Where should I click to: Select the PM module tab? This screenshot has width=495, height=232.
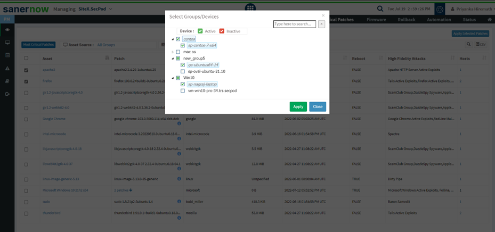coord(7,20)
